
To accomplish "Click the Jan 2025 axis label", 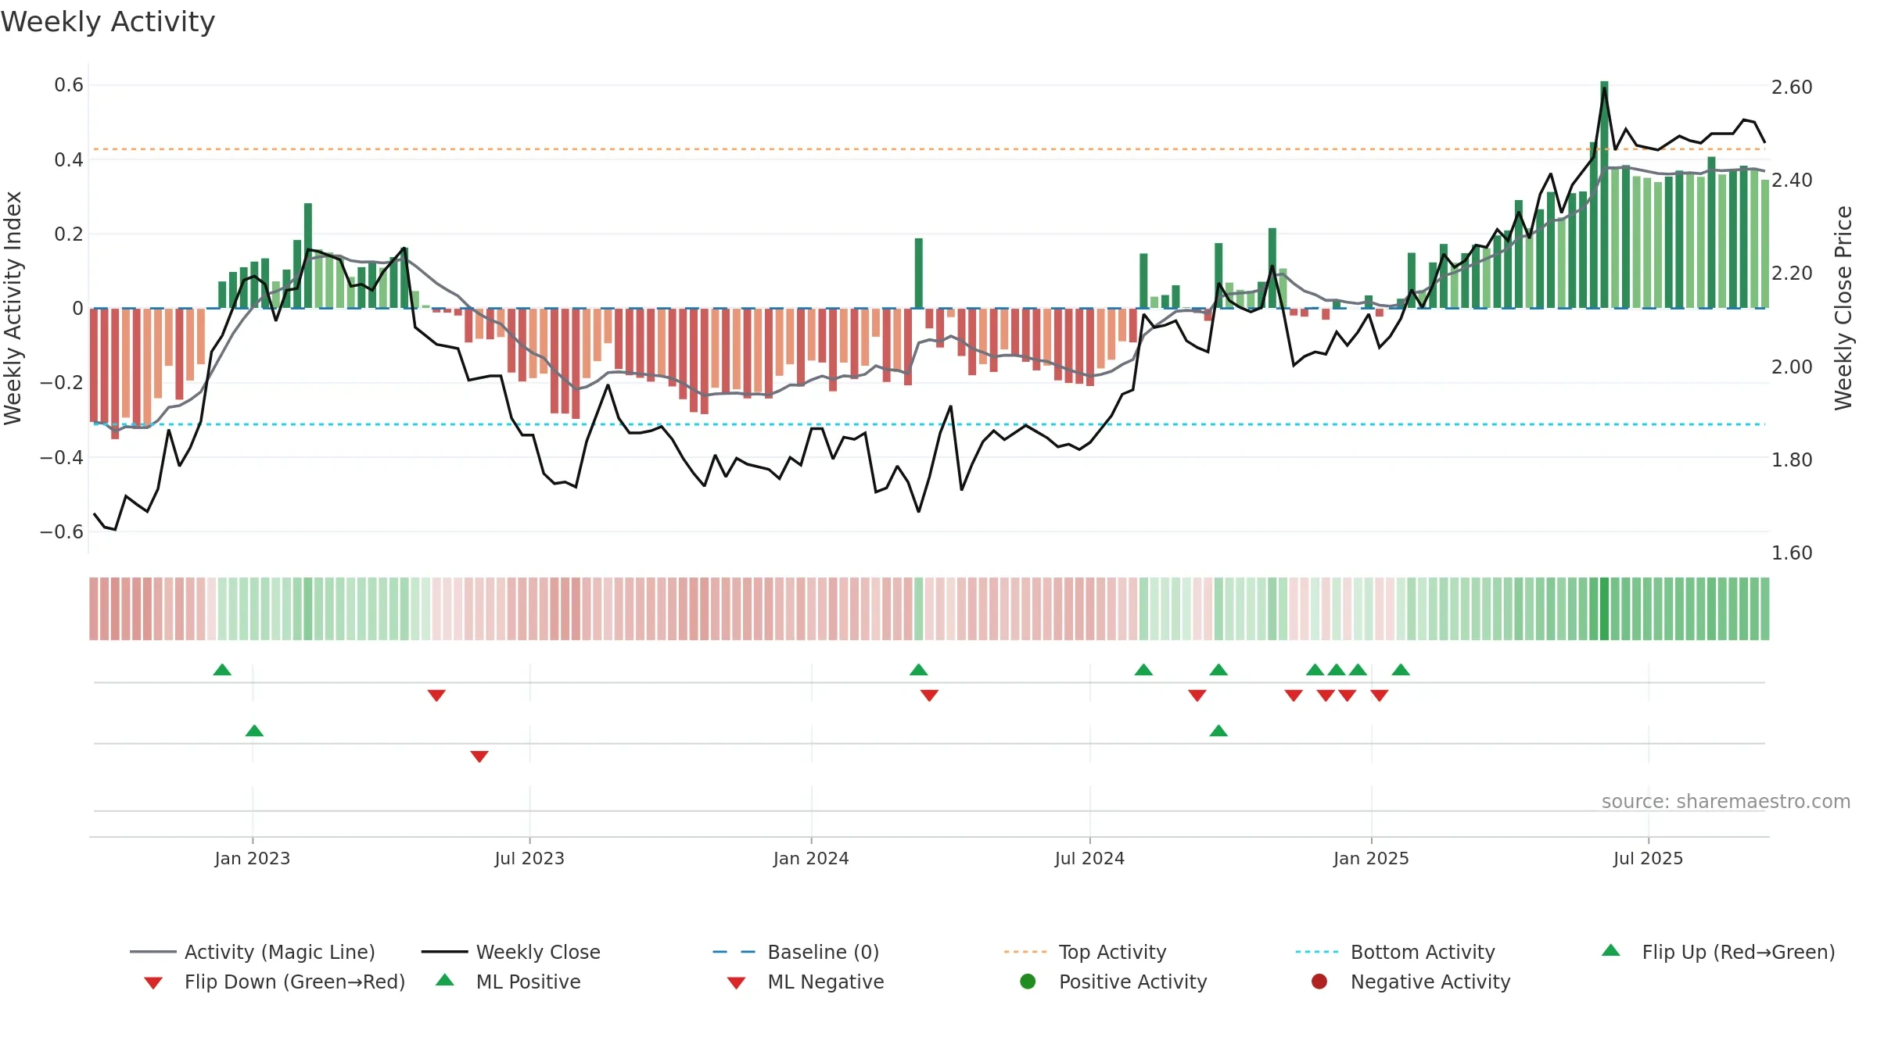I will pos(1371,858).
